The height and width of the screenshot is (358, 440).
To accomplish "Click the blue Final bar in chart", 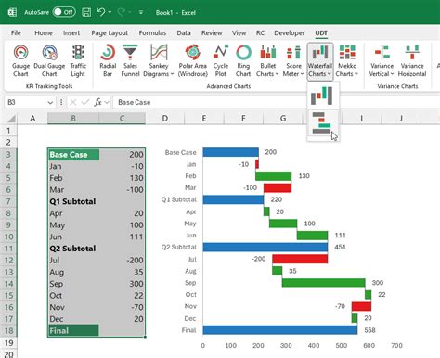I will 280,330.
